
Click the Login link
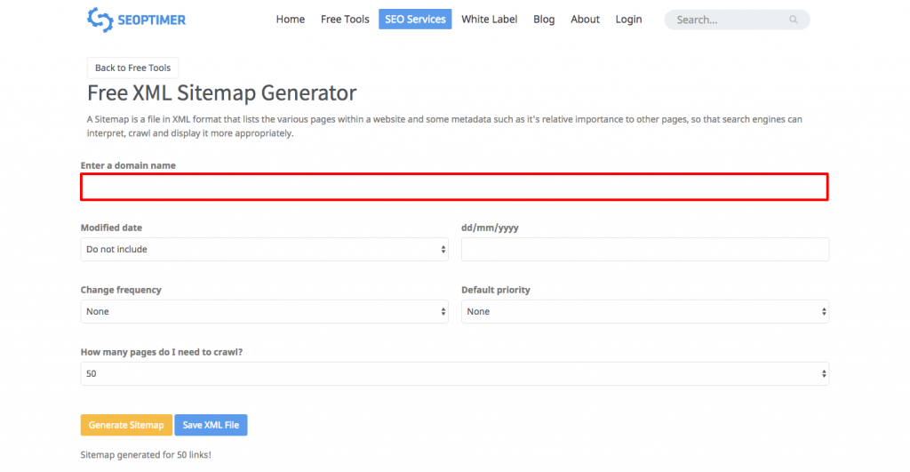(x=628, y=20)
